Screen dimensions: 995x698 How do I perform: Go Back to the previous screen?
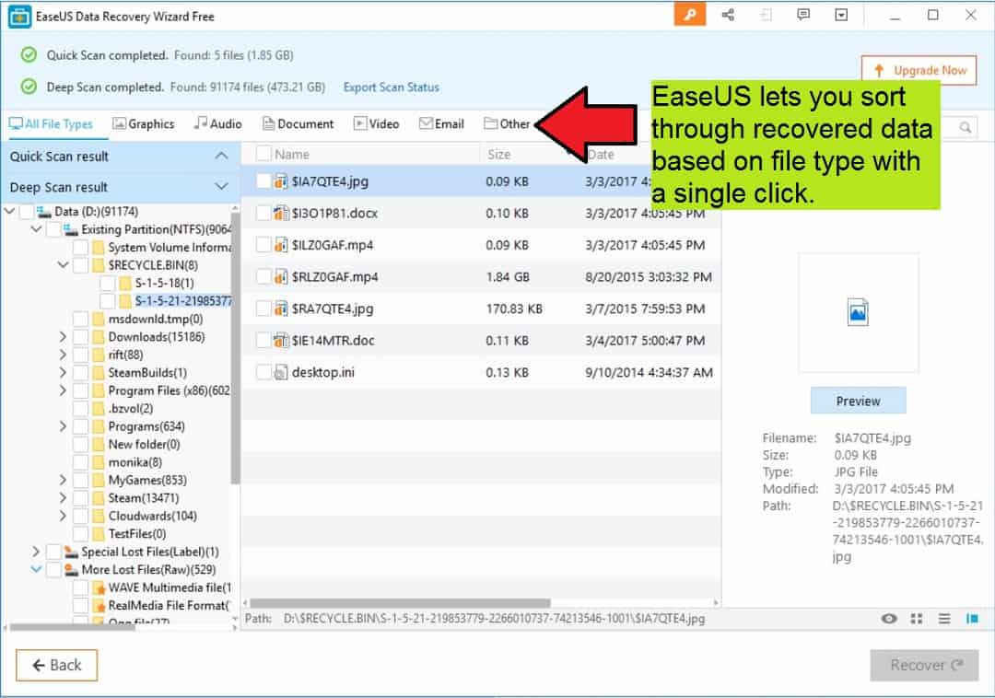(x=56, y=665)
